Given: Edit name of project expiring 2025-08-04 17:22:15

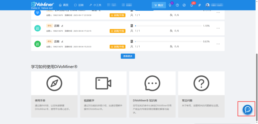Looking at the screenshot, I should coord(62,26).
